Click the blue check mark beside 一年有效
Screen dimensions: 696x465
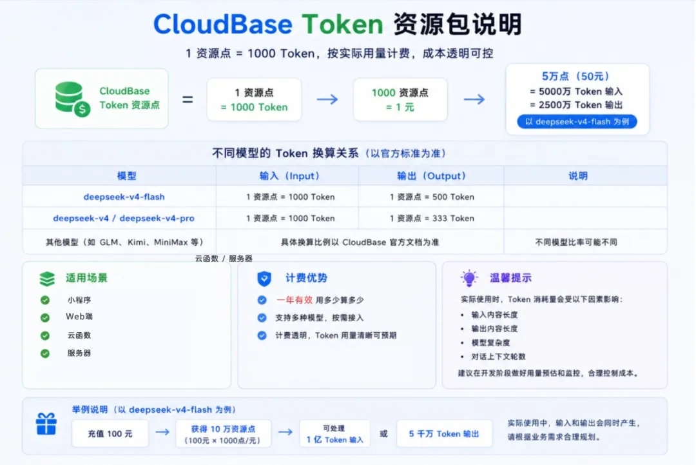tap(262, 301)
